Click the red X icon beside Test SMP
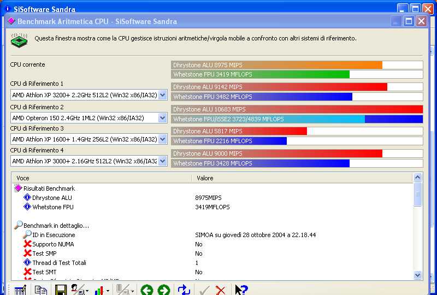The width and height of the screenshot is (437, 295). [27, 253]
